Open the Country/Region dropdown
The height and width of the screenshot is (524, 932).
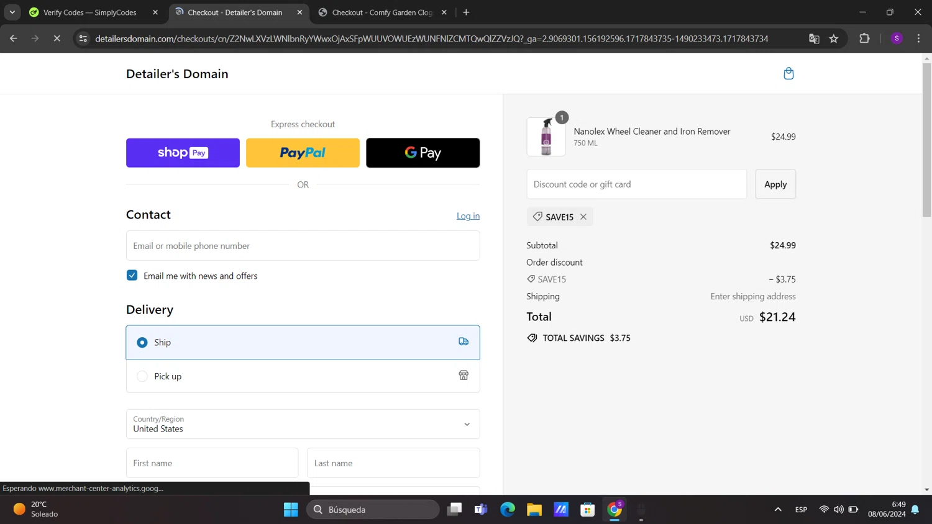coord(303,424)
